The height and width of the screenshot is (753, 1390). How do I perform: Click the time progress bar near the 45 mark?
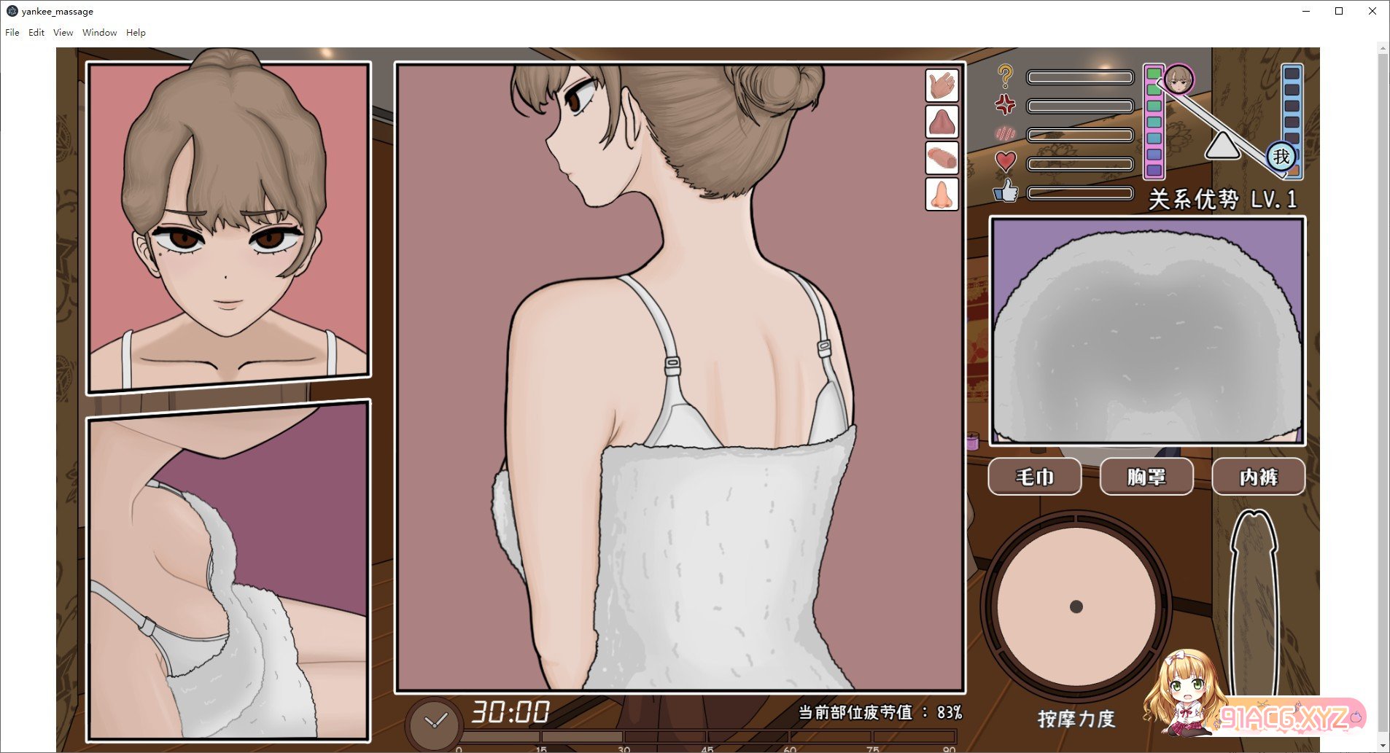coord(707,737)
